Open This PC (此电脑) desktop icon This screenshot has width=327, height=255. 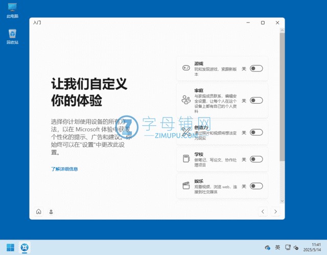point(12,10)
